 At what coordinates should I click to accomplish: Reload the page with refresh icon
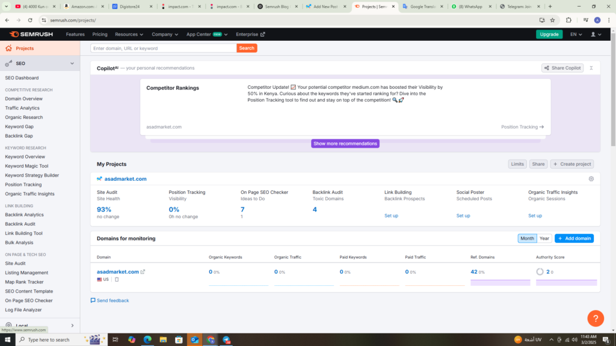(30, 20)
